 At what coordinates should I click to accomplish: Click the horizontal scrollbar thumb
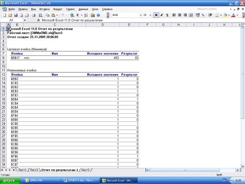pyautogui.click(x=185, y=170)
